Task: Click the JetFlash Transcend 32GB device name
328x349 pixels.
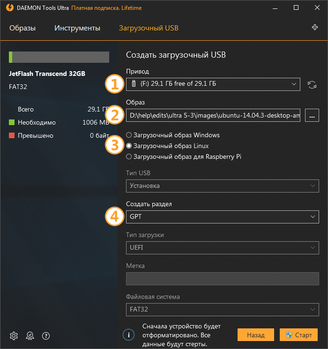Action: tap(47, 74)
